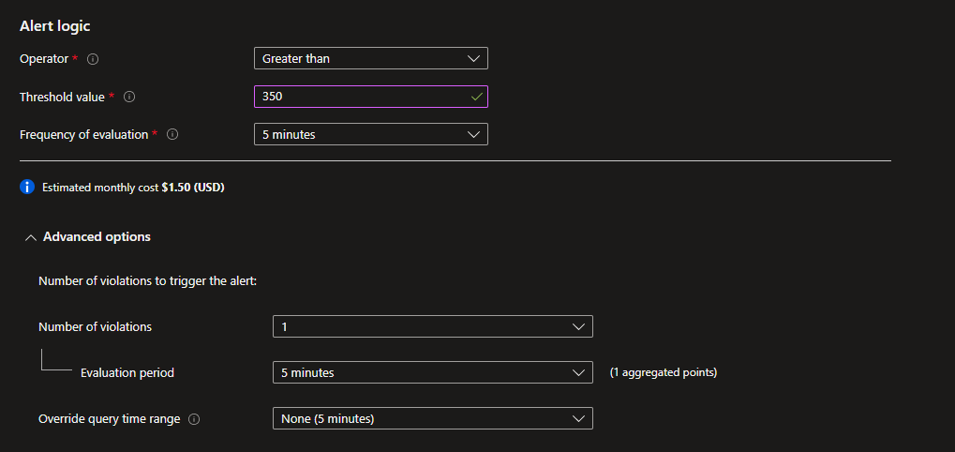Click the Estimated monthly cost text
This screenshot has height=452, width=955.
pos(133,188)
